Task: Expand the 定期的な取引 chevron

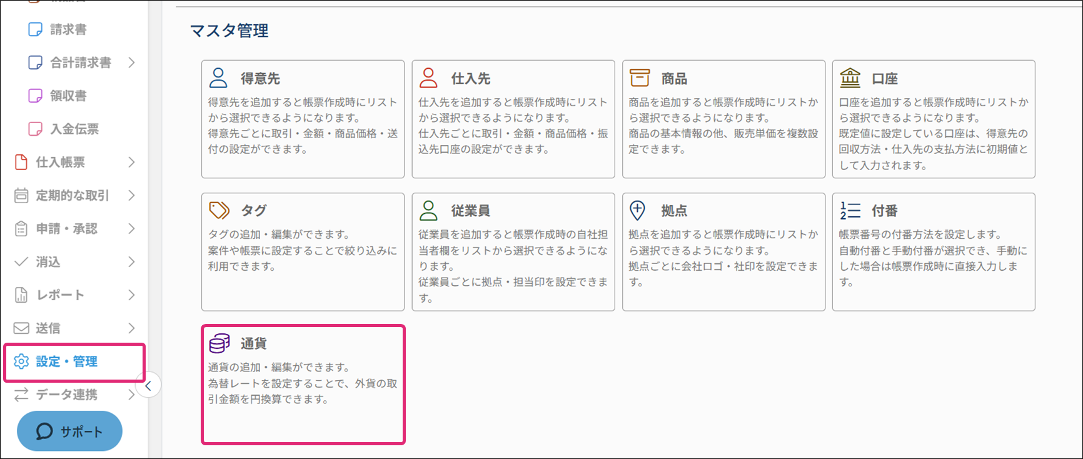Action: tap(131, 195)
